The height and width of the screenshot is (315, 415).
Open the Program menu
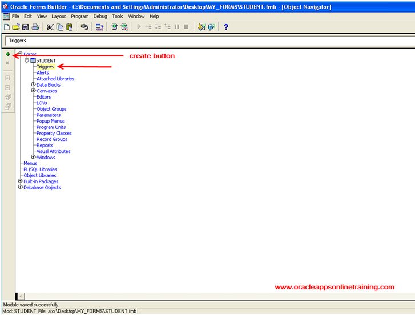tap(80, 17)
